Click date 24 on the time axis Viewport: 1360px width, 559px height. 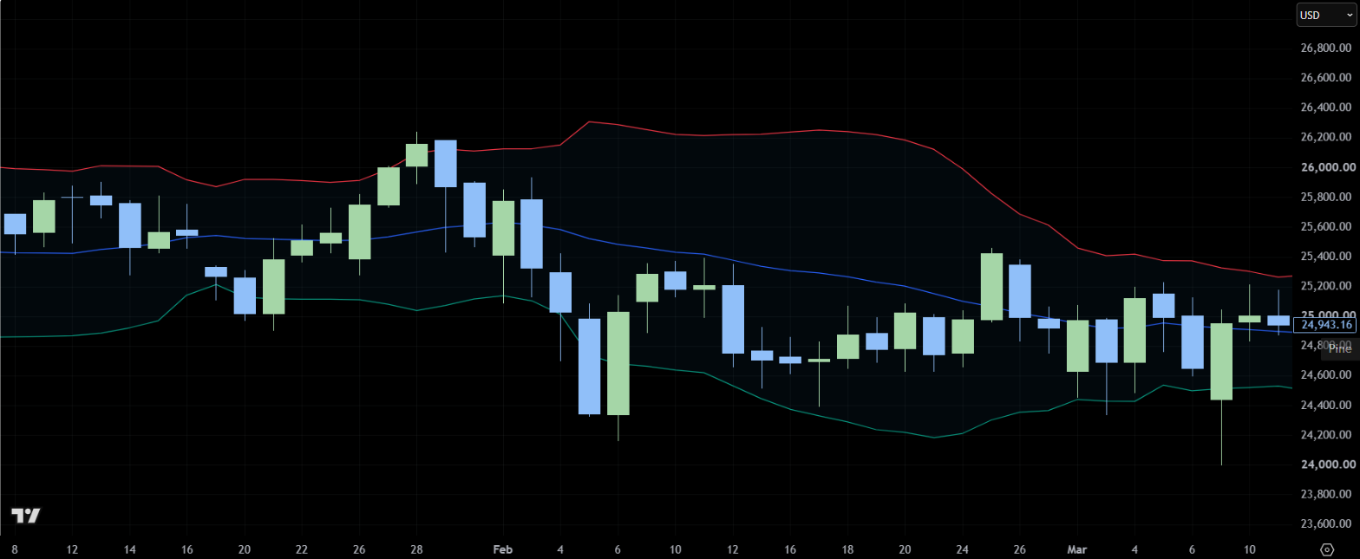[962, 549]
